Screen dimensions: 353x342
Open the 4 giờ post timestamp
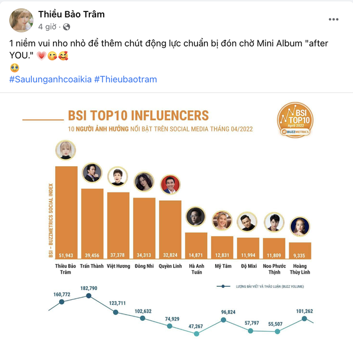(47, 27)
